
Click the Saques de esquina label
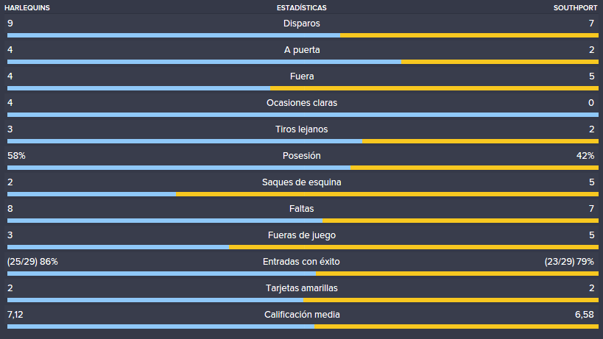[x=302, y=182]
